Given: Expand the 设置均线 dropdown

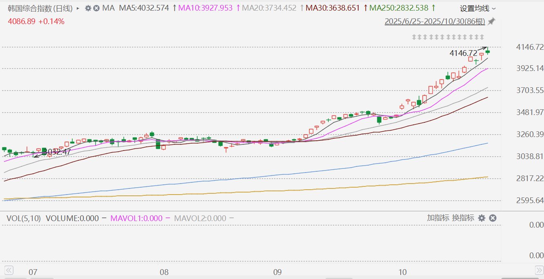Looking at the screenshot, I should [x=478, y=9].
